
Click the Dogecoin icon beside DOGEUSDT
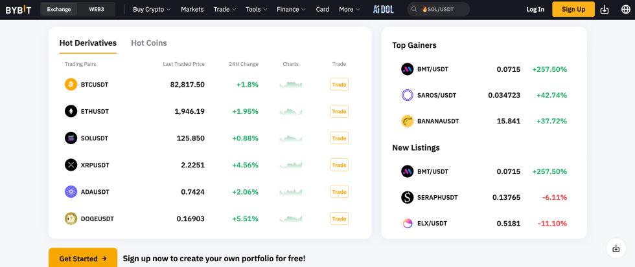coord(71,219)
